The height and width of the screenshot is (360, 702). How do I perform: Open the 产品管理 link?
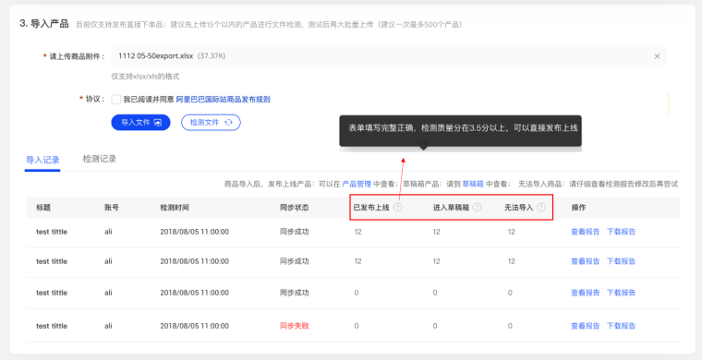click(357, 184)
